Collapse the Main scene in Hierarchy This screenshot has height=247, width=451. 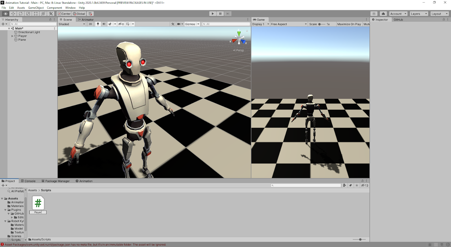(9, 28)
